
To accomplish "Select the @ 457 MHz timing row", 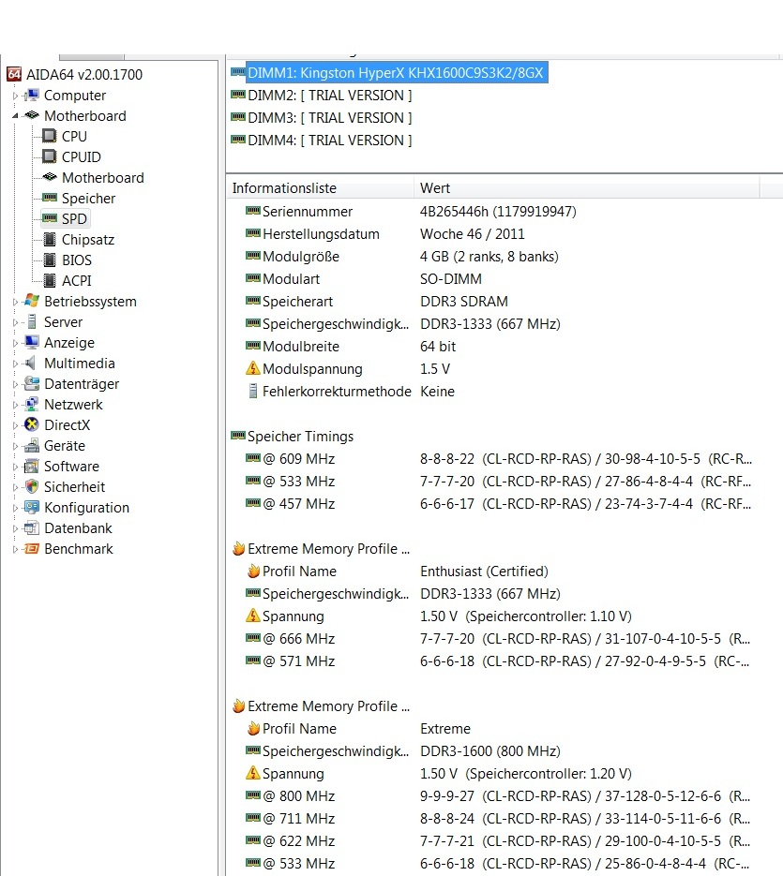I will click(x=498, y=503).
